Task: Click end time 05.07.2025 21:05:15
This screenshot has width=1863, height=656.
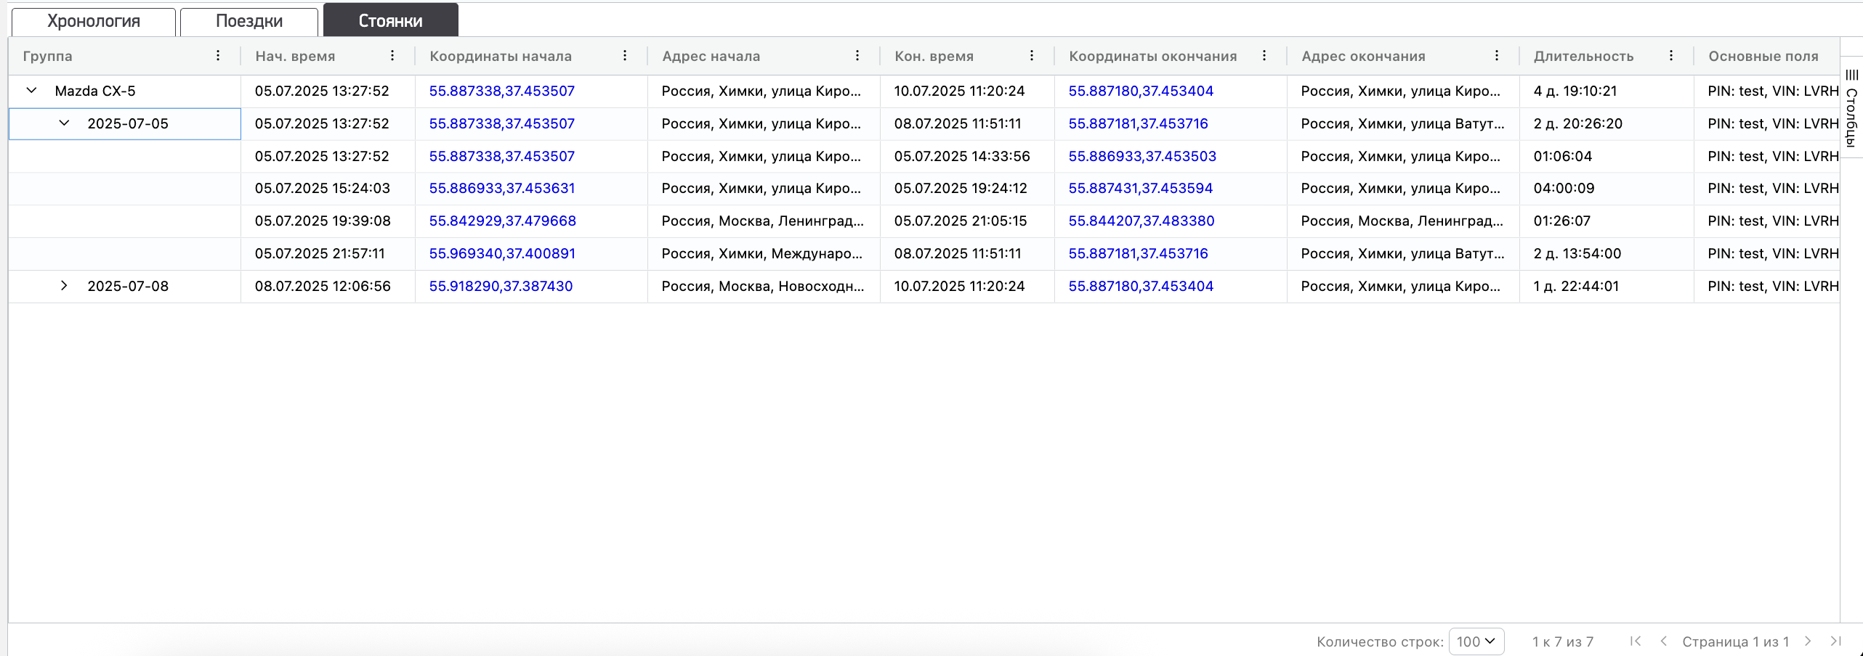Action: tap(961, 221)
